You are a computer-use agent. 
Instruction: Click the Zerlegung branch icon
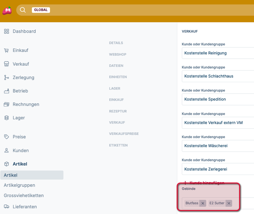[6, 77]
